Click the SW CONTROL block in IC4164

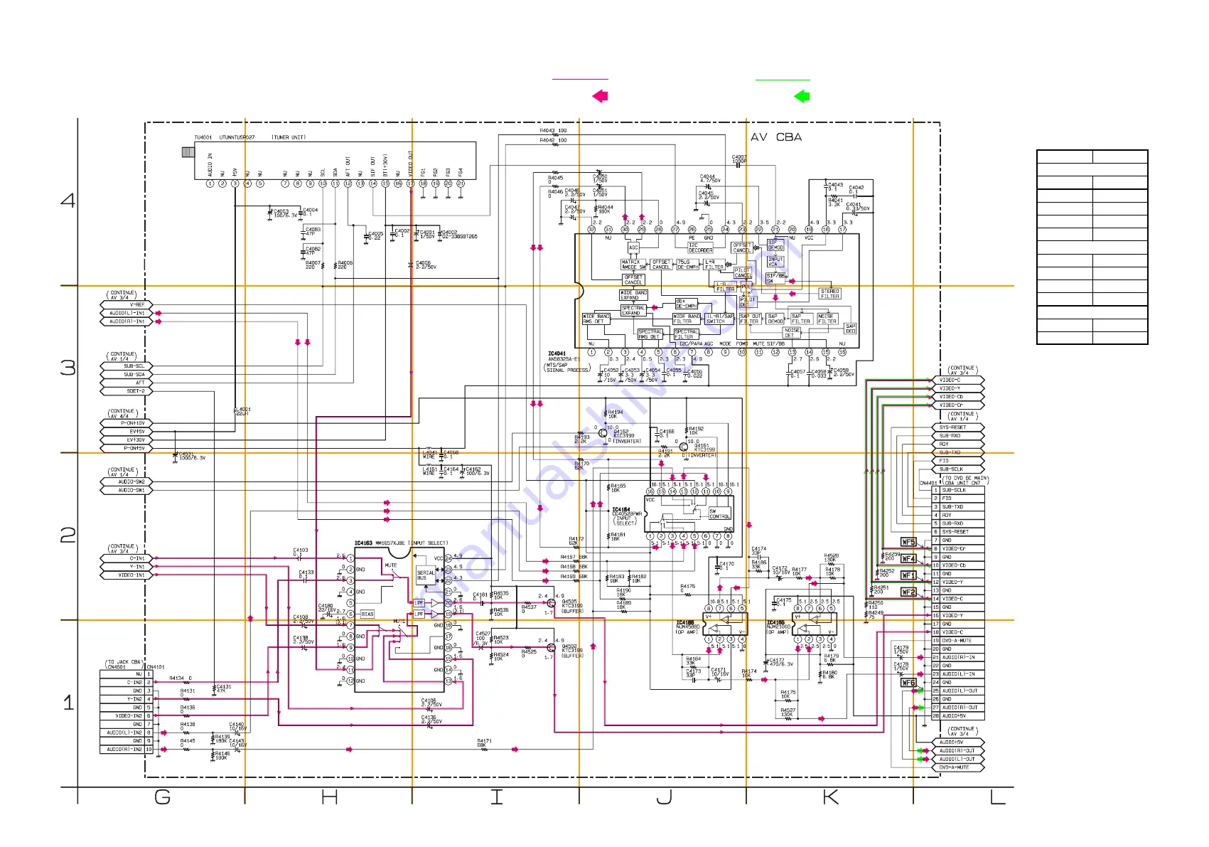point(719,513)
